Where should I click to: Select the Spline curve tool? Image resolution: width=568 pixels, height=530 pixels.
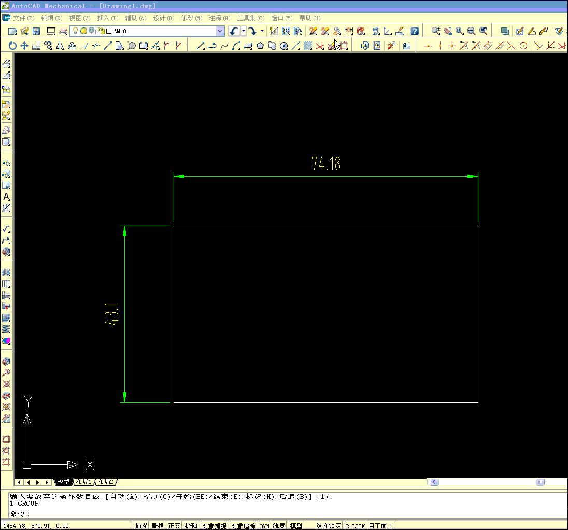click(224, 46)
